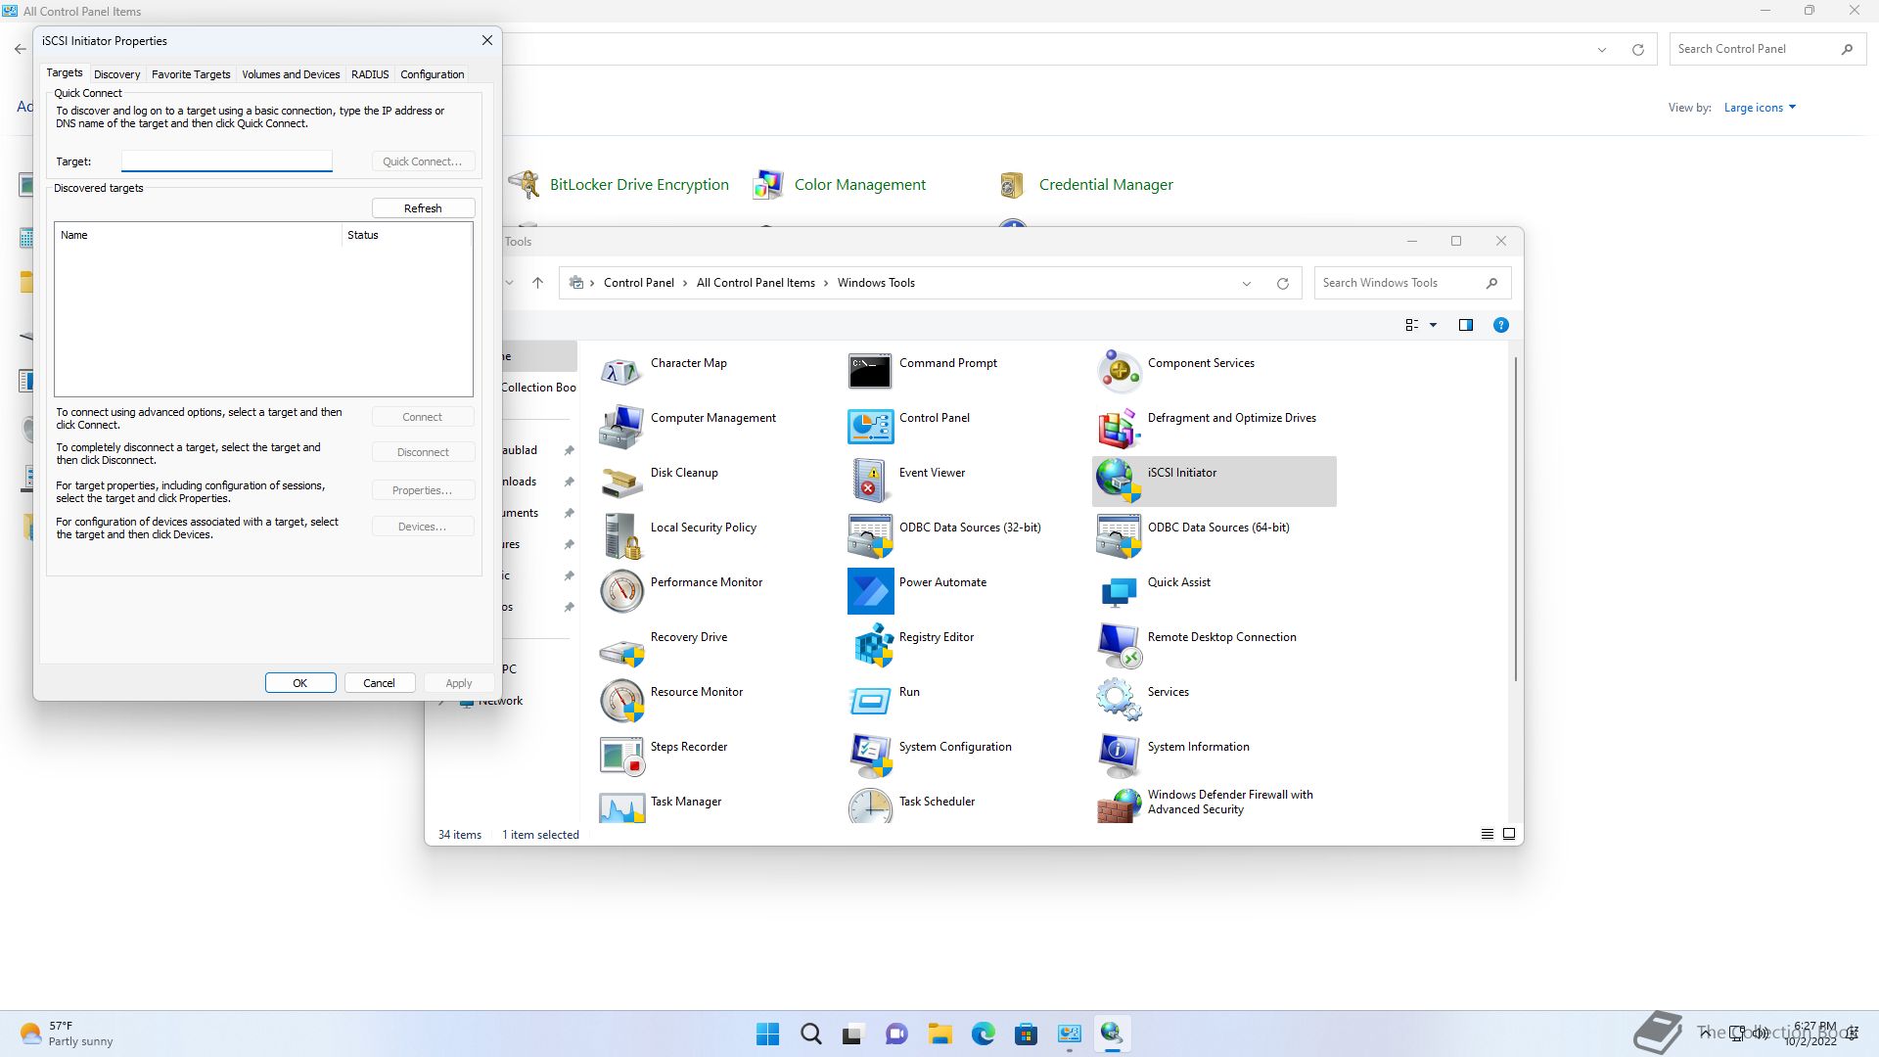Select iSCSI Initiator icon in Windows Tools
Screen dimensions: 1879x1057
pos(1119,481)
